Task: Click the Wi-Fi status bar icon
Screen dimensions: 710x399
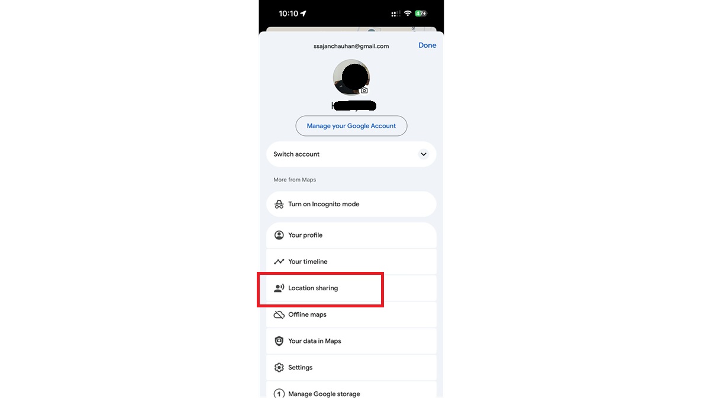Action: coord(408,14)
